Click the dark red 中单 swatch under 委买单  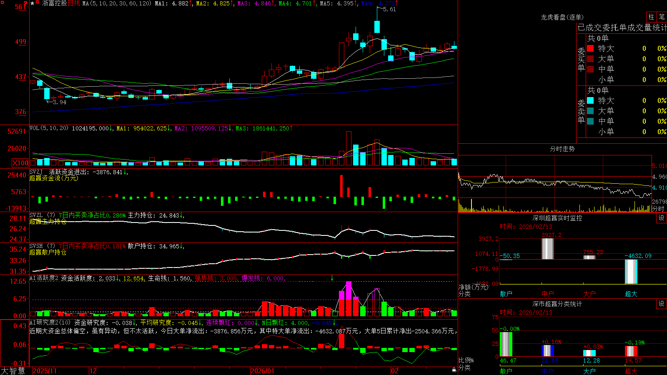[590, 69]
